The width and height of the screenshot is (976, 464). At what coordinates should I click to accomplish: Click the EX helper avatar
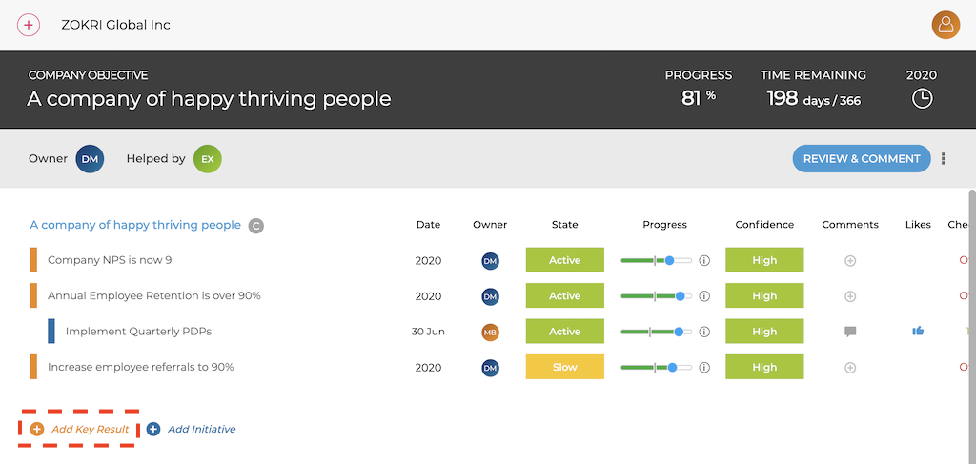207,158
